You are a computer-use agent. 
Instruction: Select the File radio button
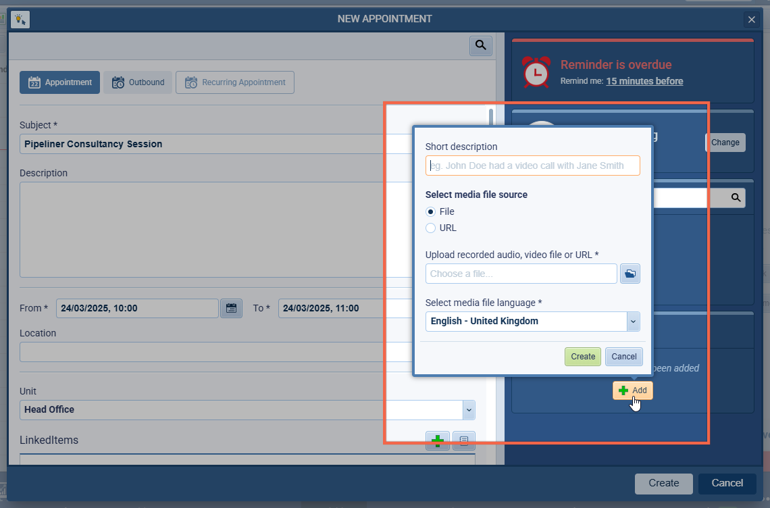click(x=430, y=211)
